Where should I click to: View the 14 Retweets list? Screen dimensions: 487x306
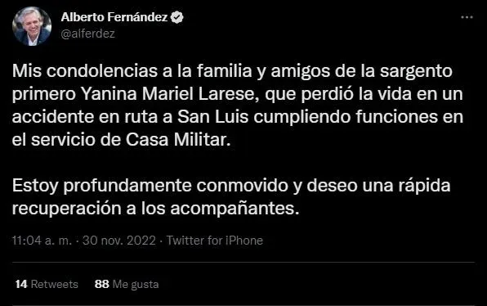47,284
